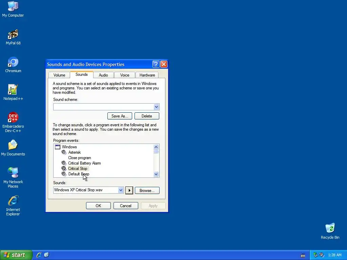The width and height of the screenshot is (347, 260).
Task: Open My Network Places icon
Action: pos(13,178)
